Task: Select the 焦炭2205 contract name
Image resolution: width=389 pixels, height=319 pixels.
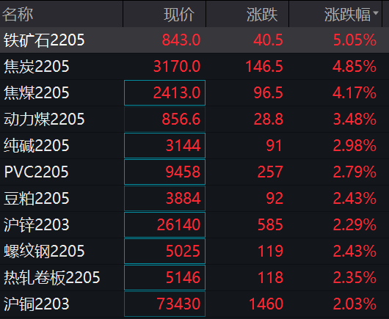Action: [x=37, y=67]
